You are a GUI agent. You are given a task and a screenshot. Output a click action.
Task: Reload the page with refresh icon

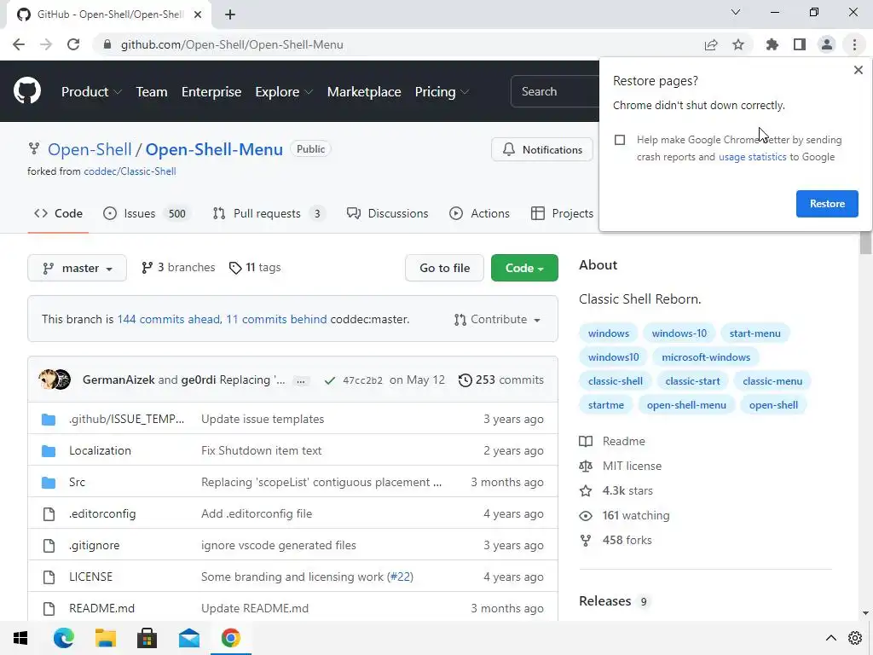coord(73,44)
